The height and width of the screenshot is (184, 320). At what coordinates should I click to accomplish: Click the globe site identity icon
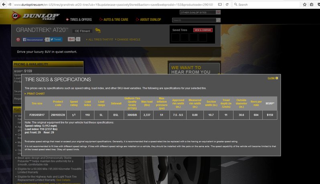(x=10, y=4)
